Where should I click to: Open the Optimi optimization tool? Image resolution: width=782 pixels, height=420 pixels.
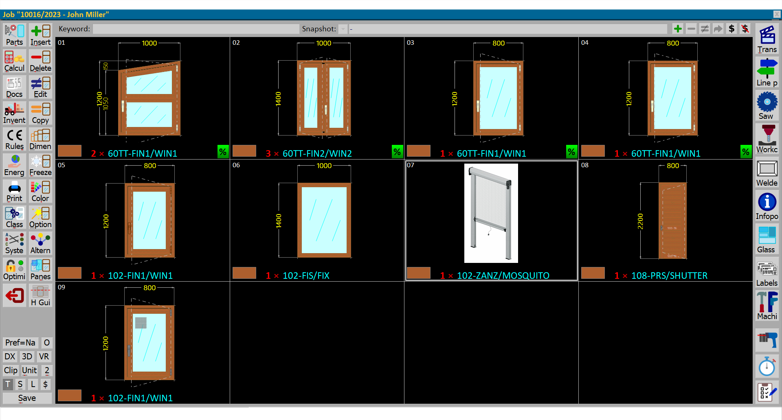(x=14, y=269)
